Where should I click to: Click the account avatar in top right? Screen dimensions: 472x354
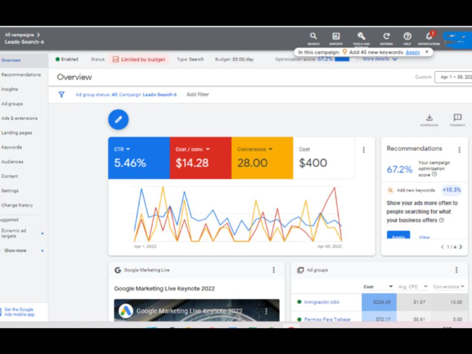[x=458, y=40]
